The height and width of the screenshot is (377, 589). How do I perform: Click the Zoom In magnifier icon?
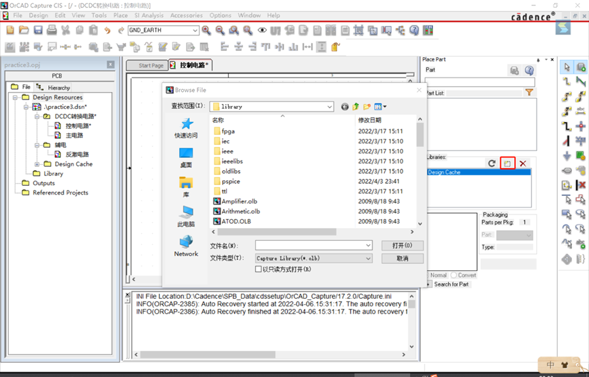[x=206, y=30]
